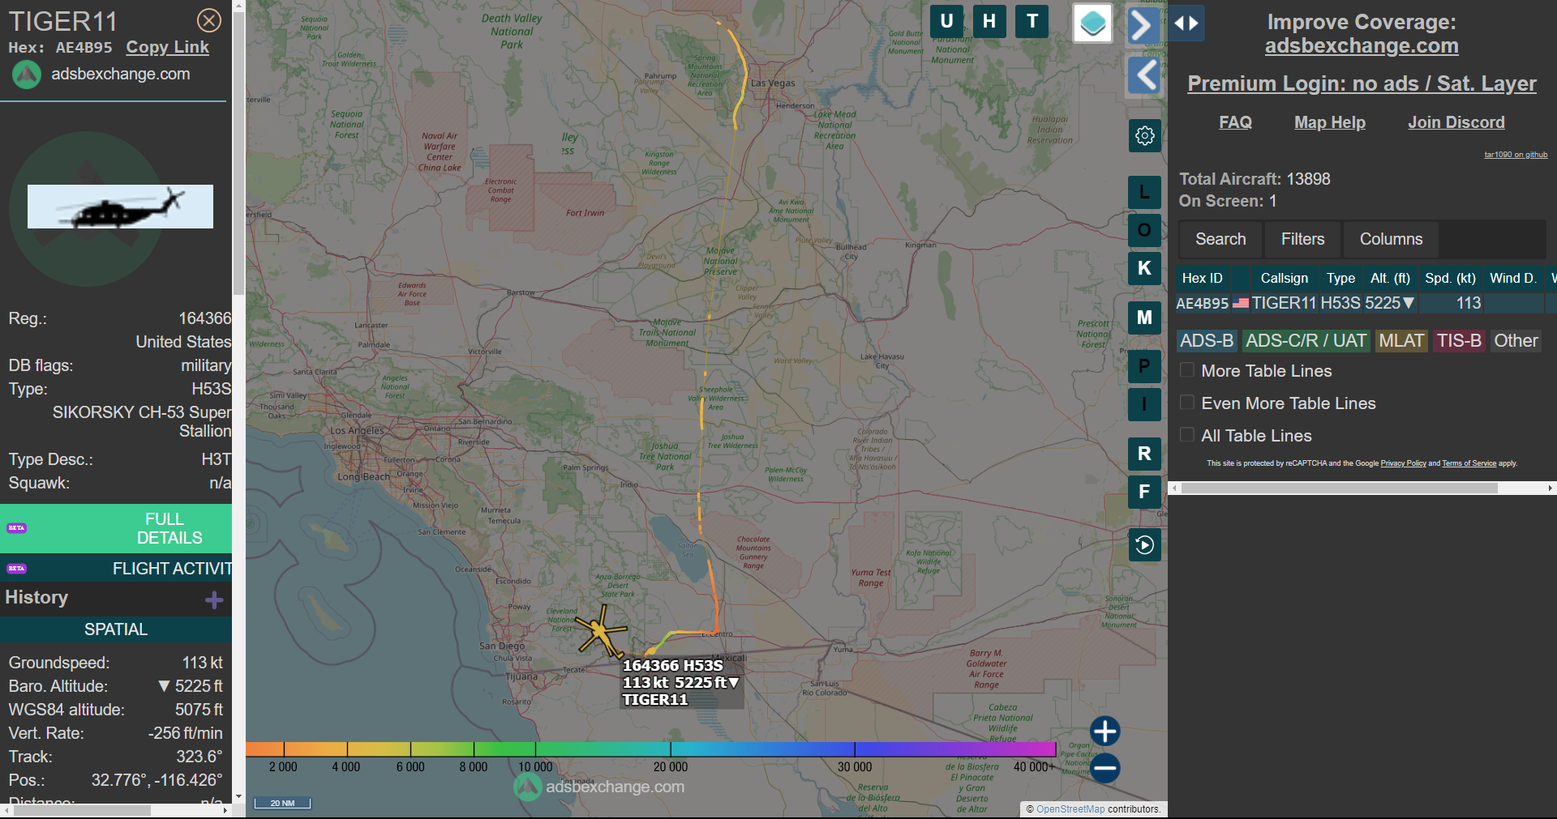1557x819 pixels.
Task: Toggle ADS-C/R / UAT source filter
Action: tap(1306, 341)
